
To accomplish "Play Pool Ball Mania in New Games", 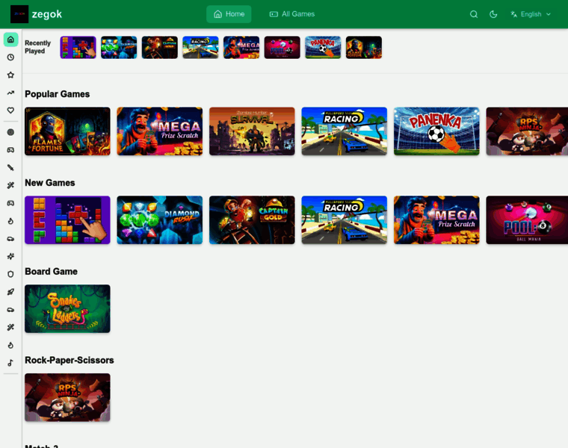I will pos(527,220).
